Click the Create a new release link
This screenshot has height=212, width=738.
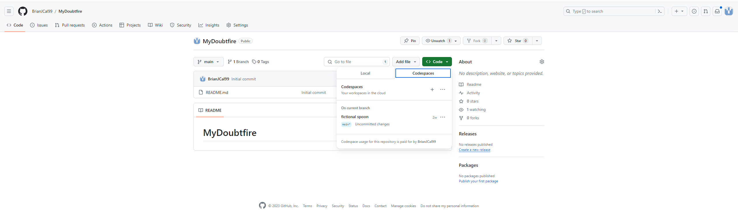(474, 150)
